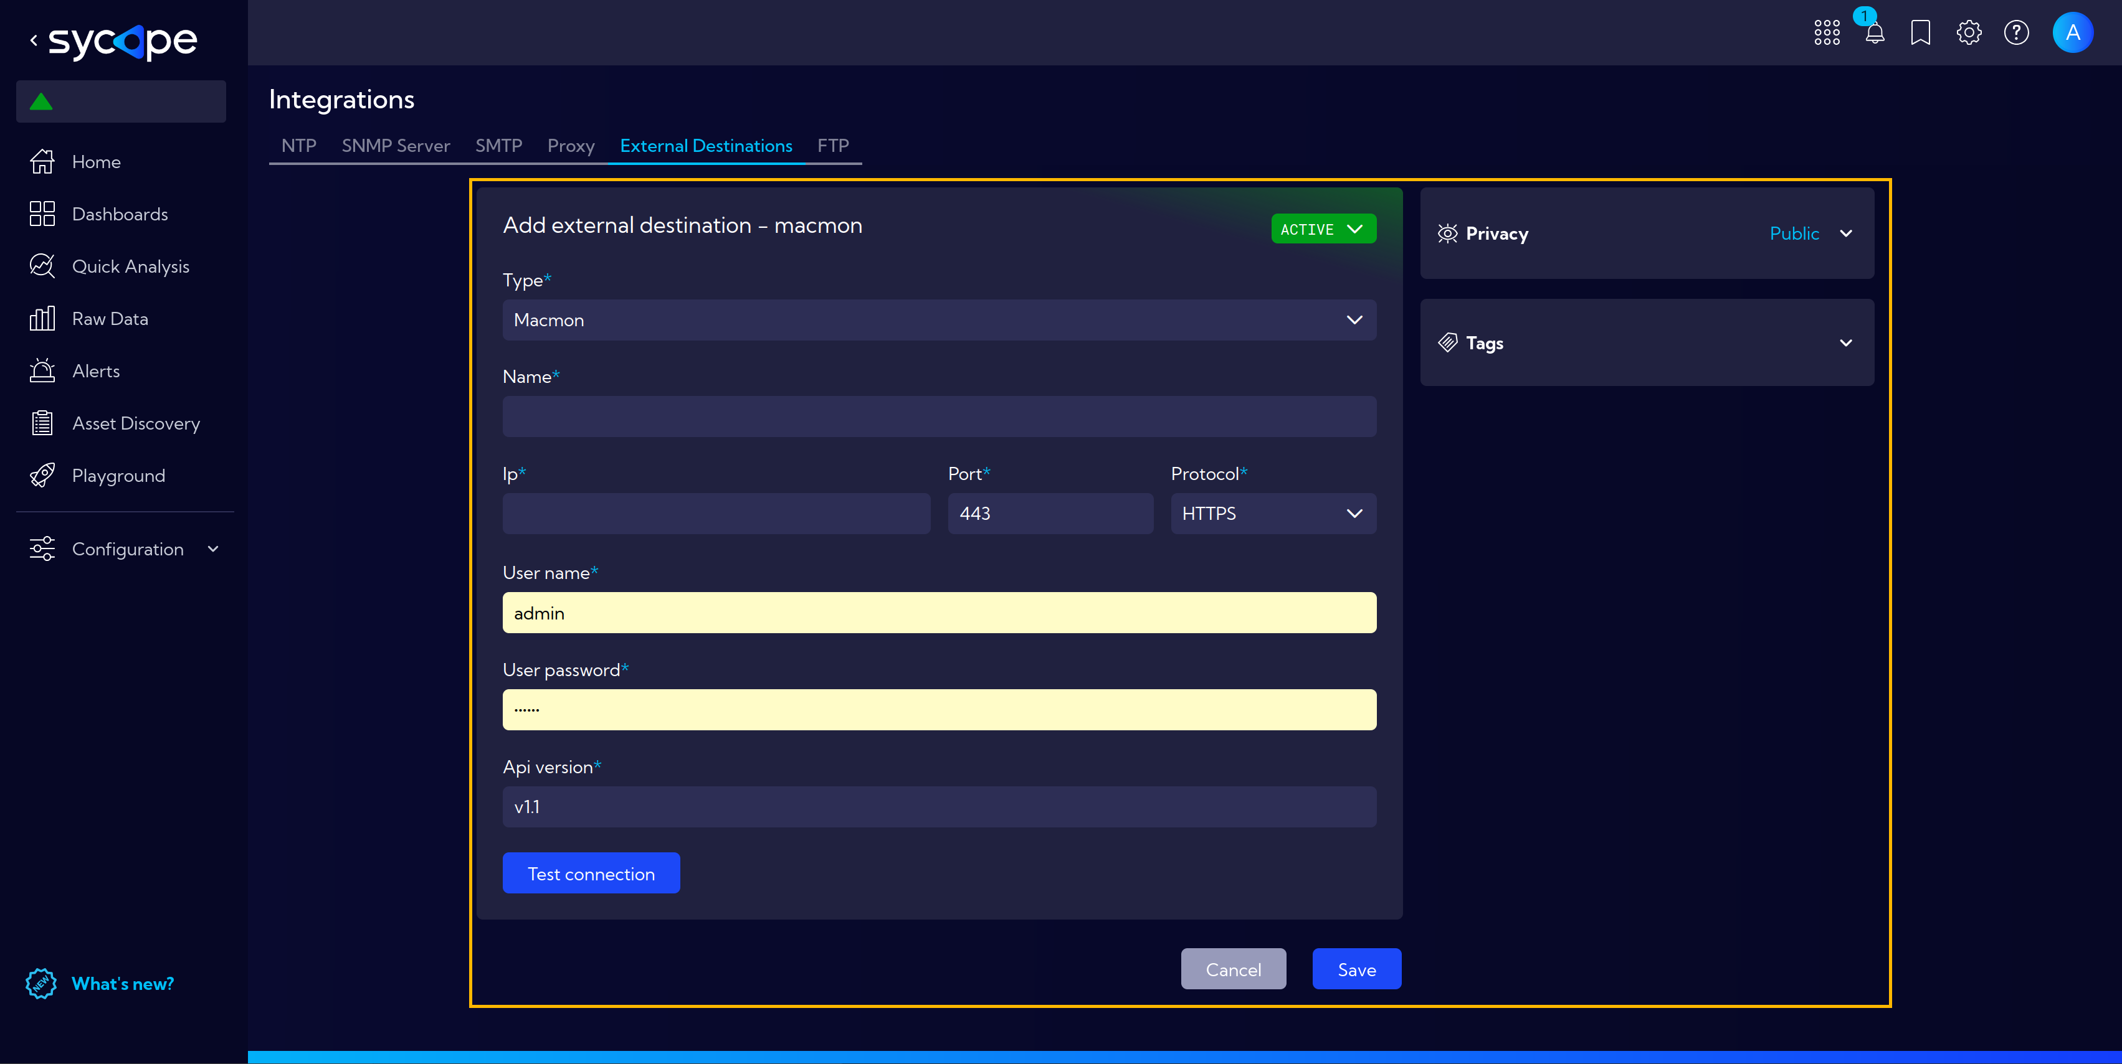Image resolution: width=2122 pixels, height=1064 pixels.
Task: Click the Alerts siren icon
Action: 42,370
